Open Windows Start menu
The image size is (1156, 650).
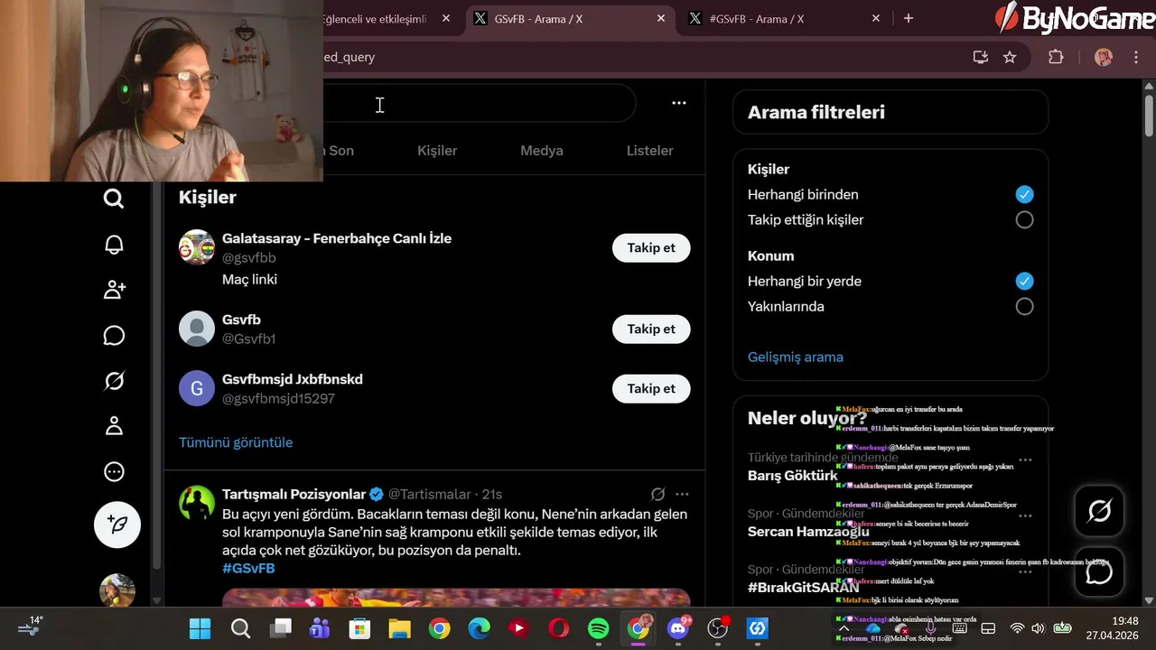[200, 628]
